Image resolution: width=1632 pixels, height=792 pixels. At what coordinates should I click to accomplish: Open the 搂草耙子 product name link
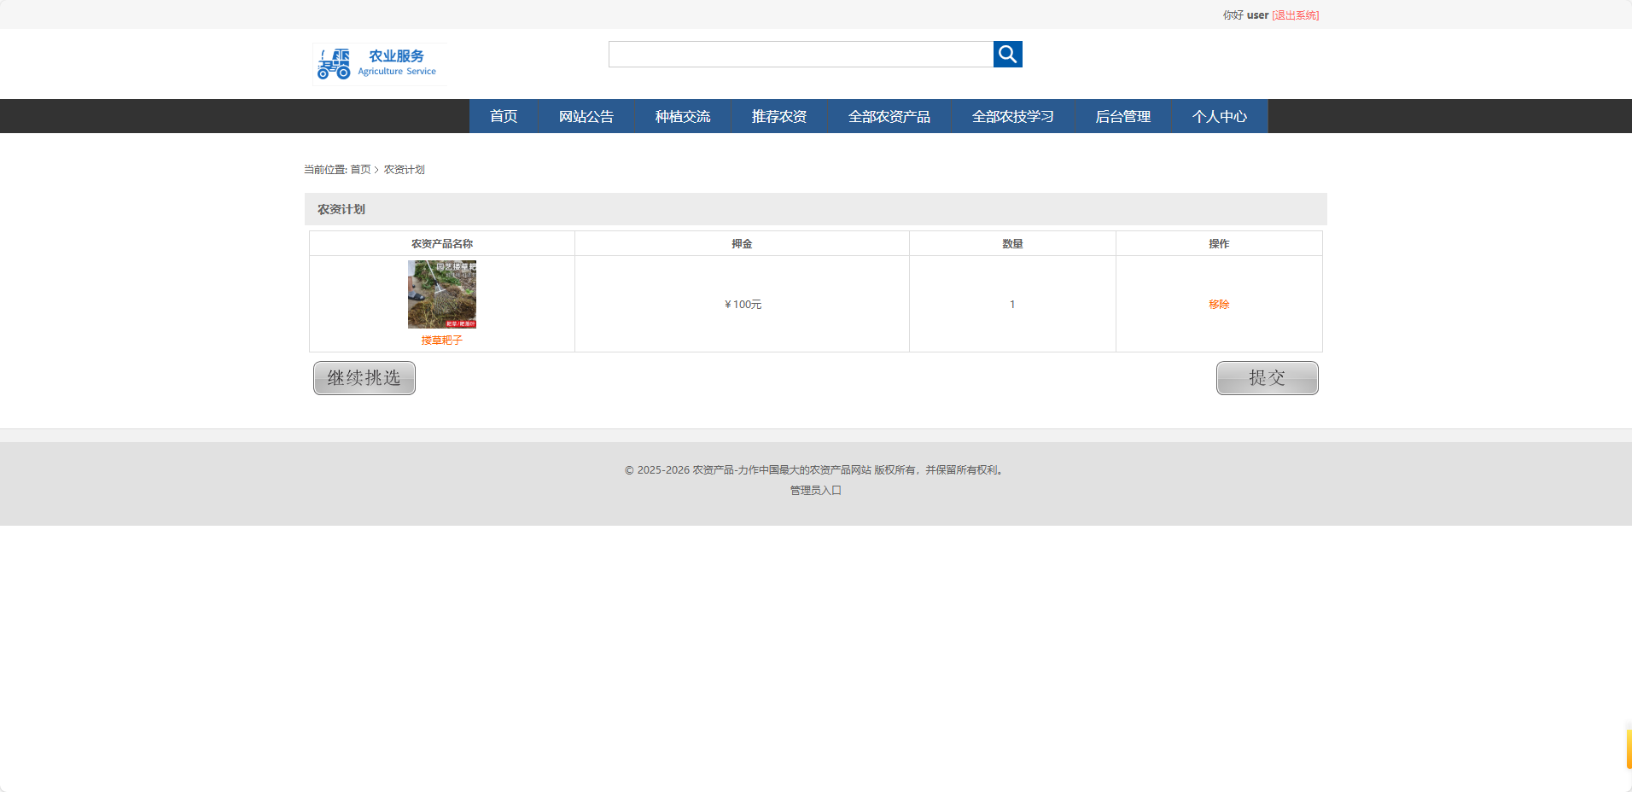pyautogui.click(x=442, y=341)
